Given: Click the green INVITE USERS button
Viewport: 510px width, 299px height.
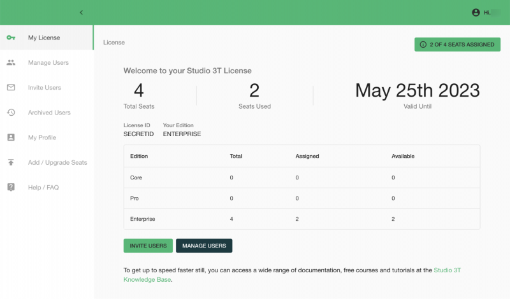Looking at the screenshot, I should point(148,246).
